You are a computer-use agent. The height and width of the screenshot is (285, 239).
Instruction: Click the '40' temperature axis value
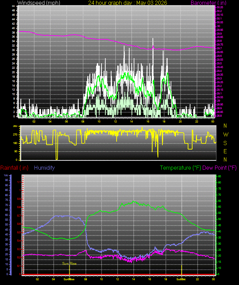click(220, 231)
